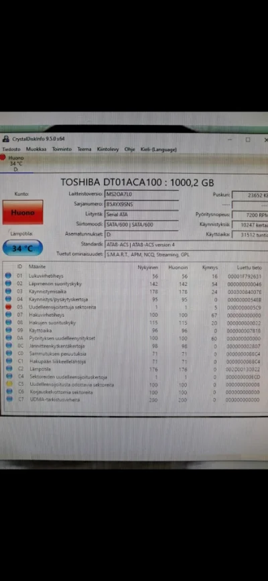Click the Tuetut ominaisuudet field
This screenshot has height=581, width=268.
[x=186, y=254]
